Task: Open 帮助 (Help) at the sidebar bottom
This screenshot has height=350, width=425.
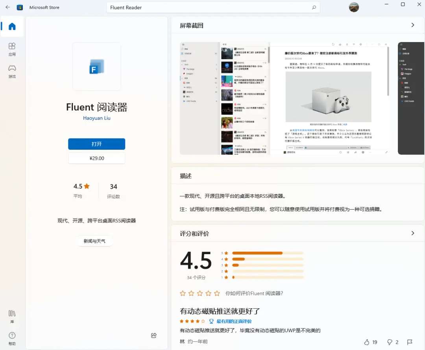Action: pyautogui.click(x=12, y=338)
